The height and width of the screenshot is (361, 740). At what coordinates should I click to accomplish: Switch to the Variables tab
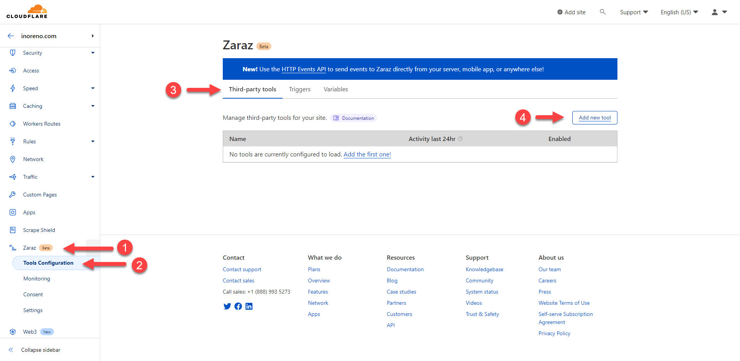click(x=335, y=89)
